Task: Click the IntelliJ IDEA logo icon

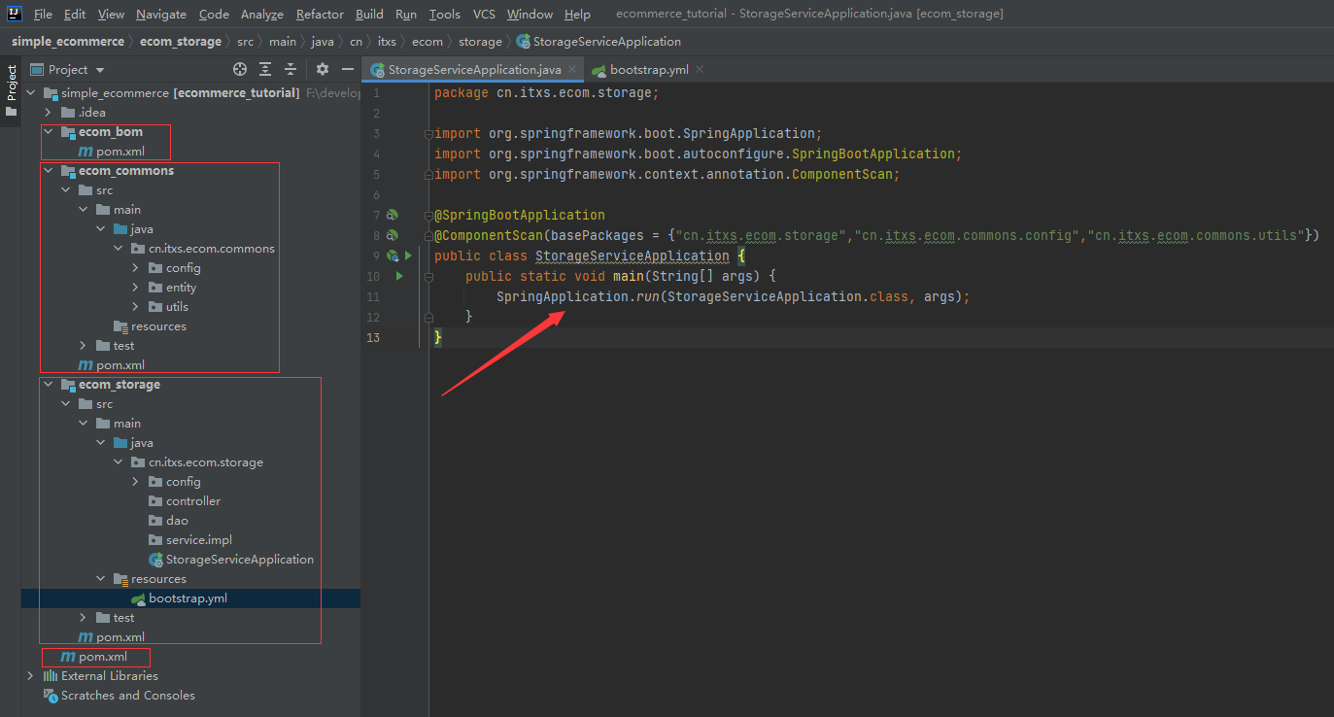Action: coord(15,14)
